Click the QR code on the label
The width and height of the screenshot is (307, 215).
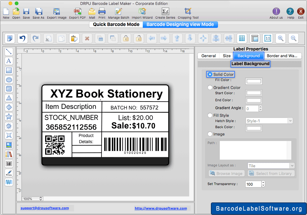[55, 145]
